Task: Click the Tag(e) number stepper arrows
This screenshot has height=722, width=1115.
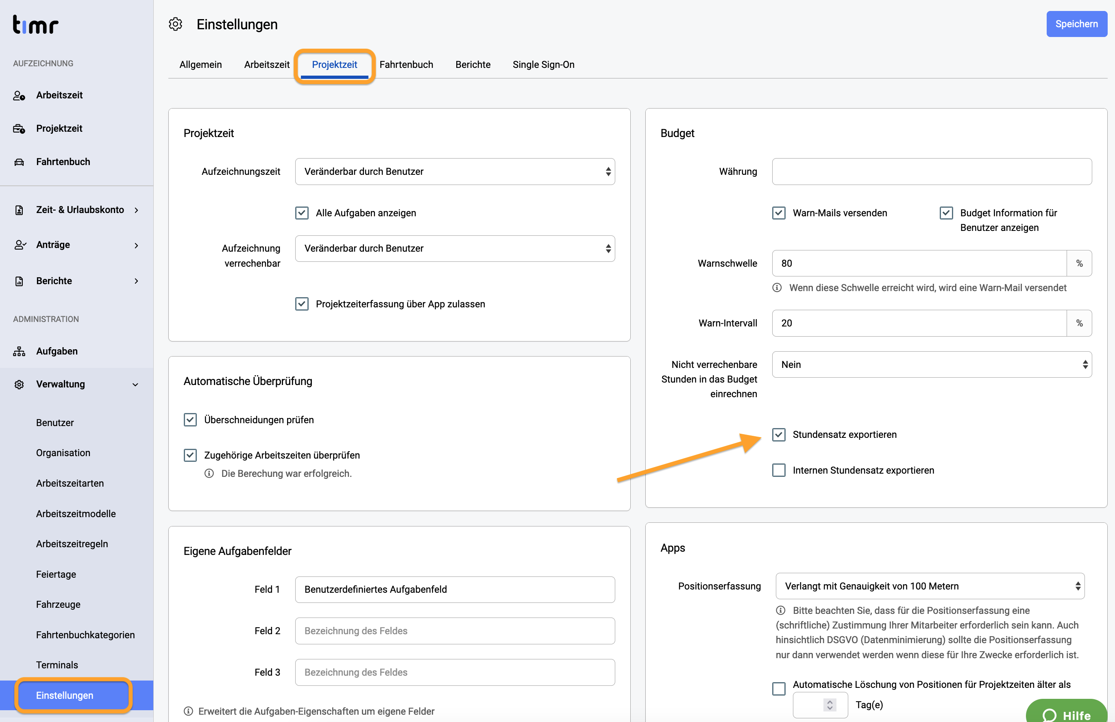Action: click(x=830, y=705)
